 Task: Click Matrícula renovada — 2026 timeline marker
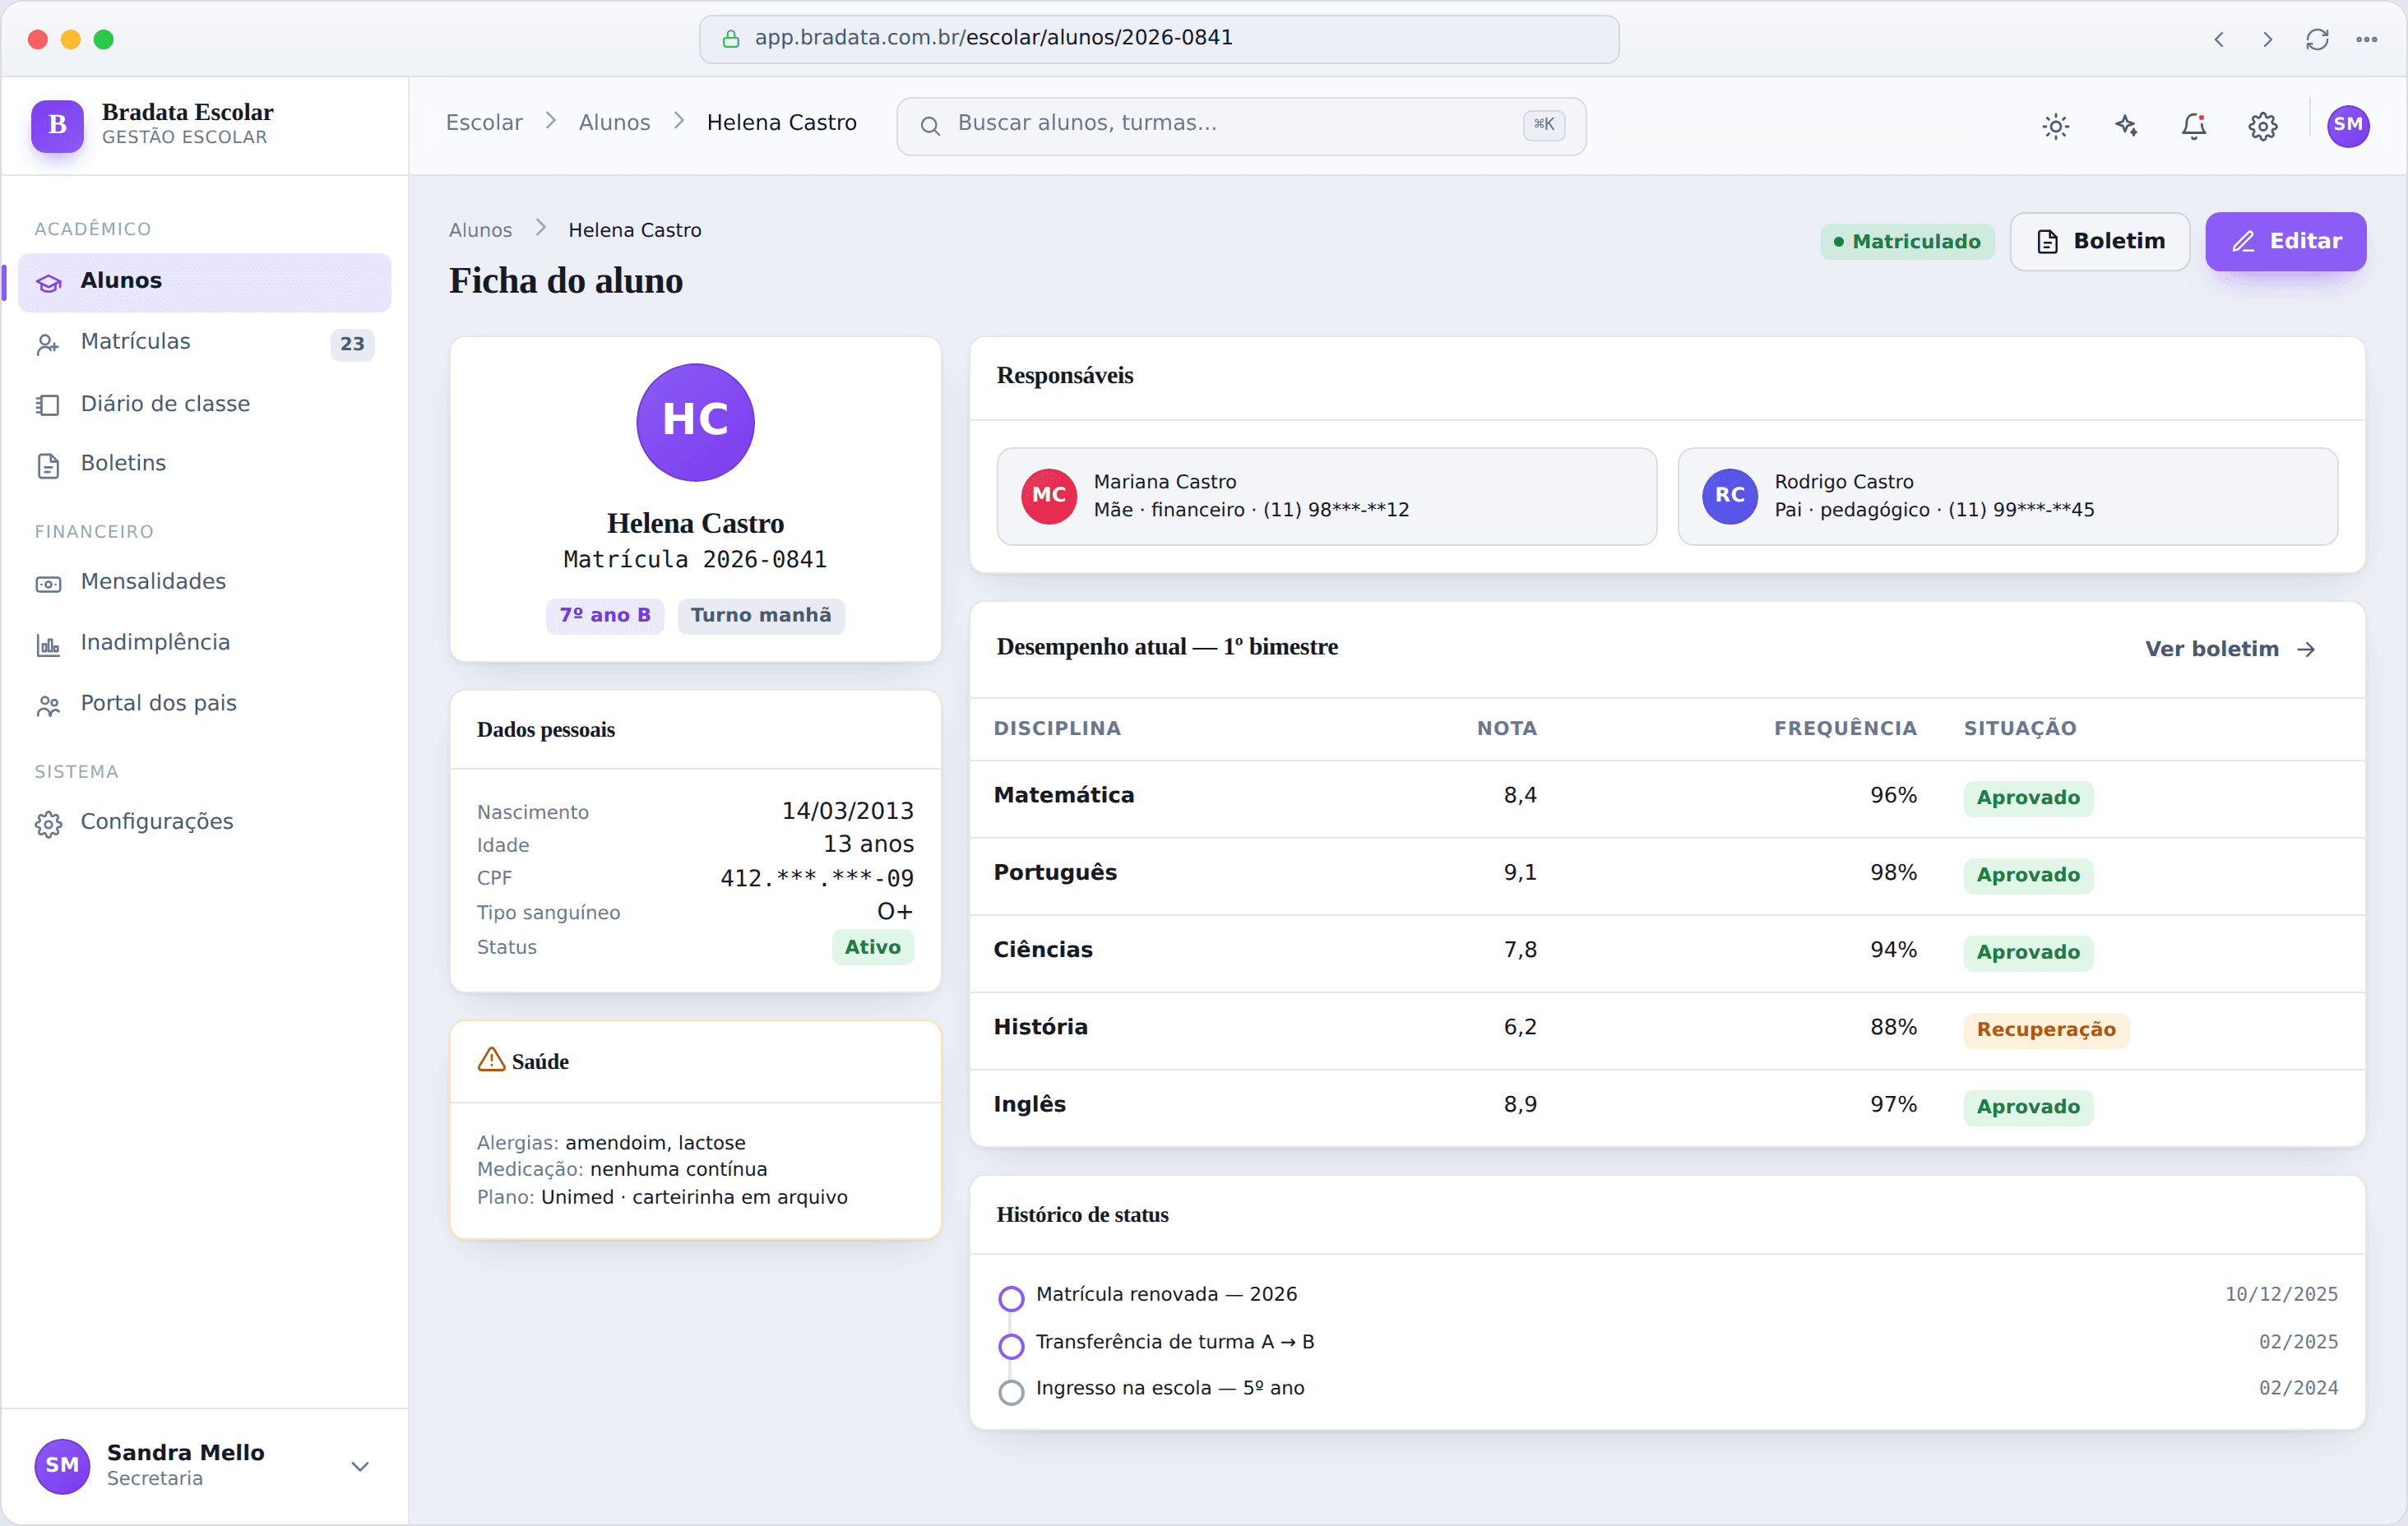pos(1011,1298)
